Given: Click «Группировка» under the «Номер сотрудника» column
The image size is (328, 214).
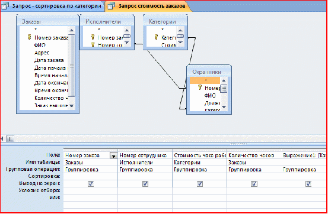Looking at the screenshot, I should coord(136,170).
